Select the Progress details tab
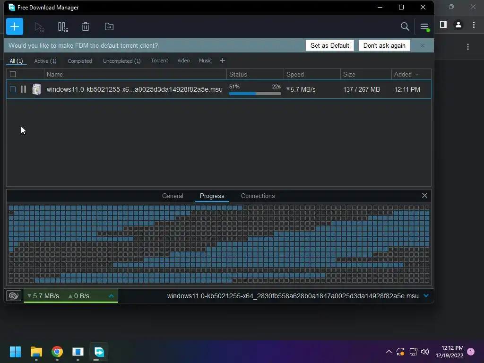Image resolution: width=484 pixels, height=363 pixels. (x=212, y=196)
